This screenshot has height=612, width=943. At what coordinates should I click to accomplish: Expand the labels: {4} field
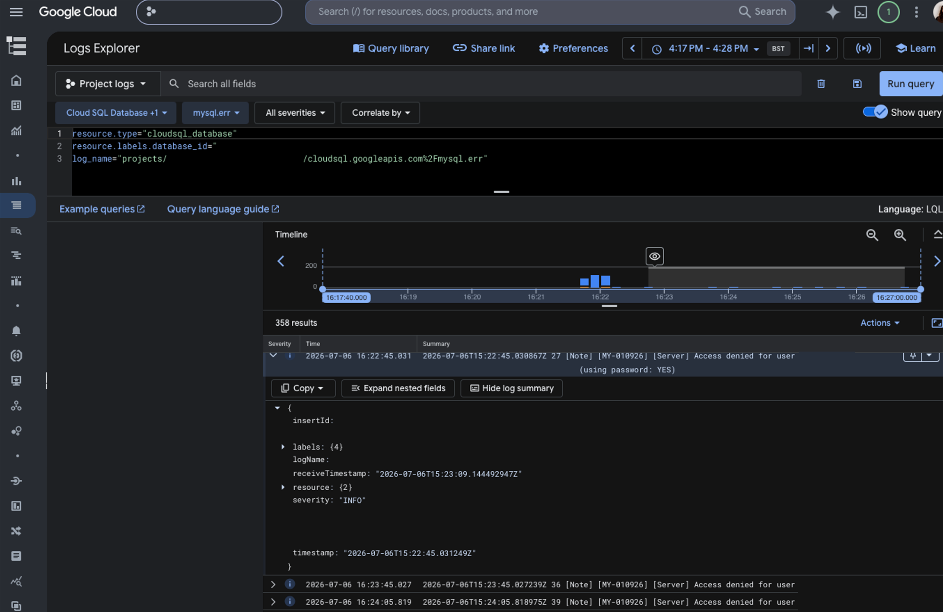(283, 447)
